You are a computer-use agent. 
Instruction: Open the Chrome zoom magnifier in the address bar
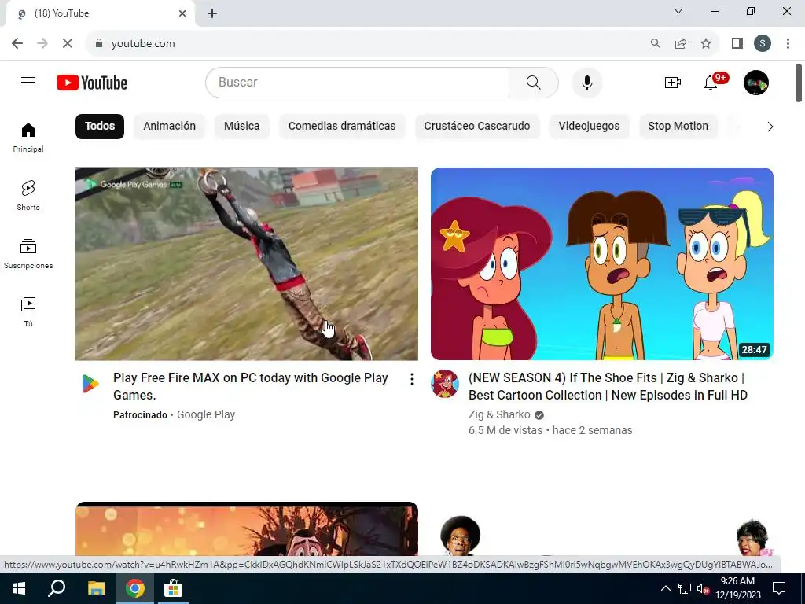[x=655, y=44]
